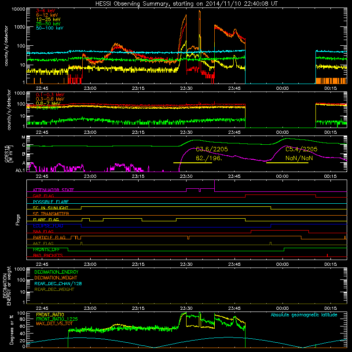Select the BAD_PACKETS flag label
Screen dimensions: 352x352
pyautogui.click(x=48, y=255)
